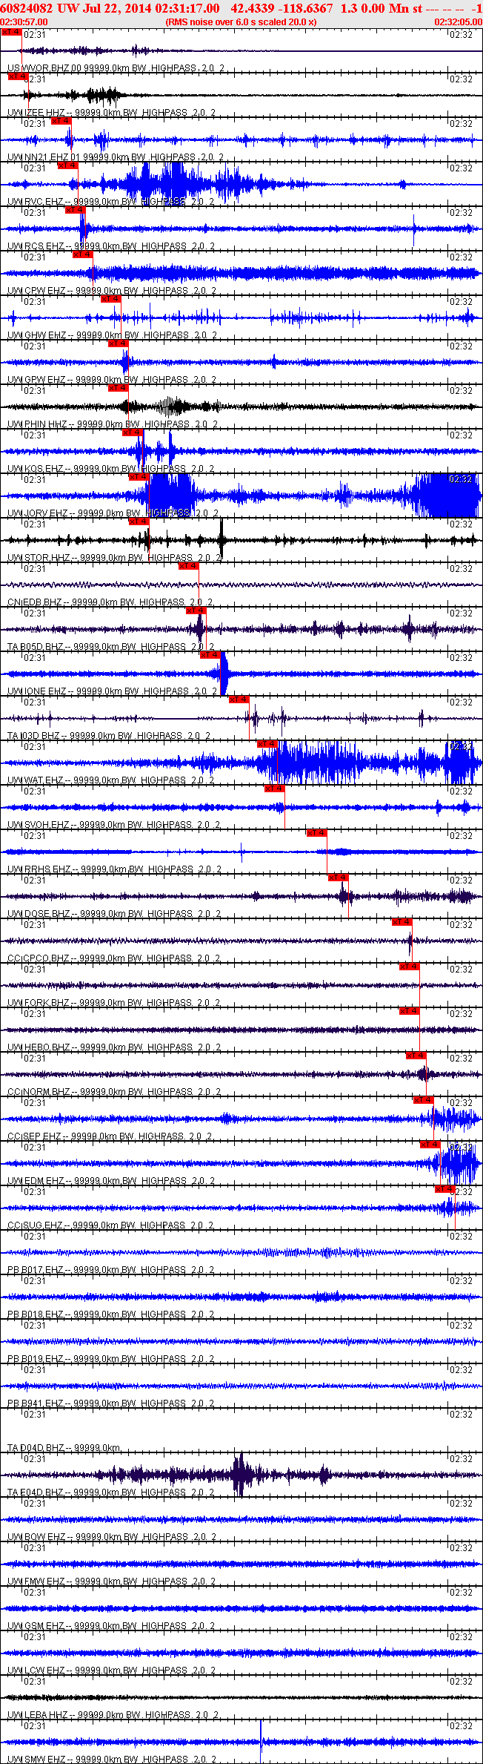This screenshot has height=1764, width=483.
Task: Select the CC NORM BHZ station label
Action: pos(114,1092)
